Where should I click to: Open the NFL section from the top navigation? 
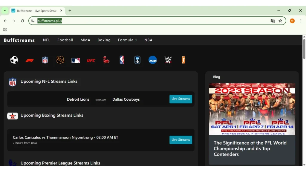coord(47,40)
